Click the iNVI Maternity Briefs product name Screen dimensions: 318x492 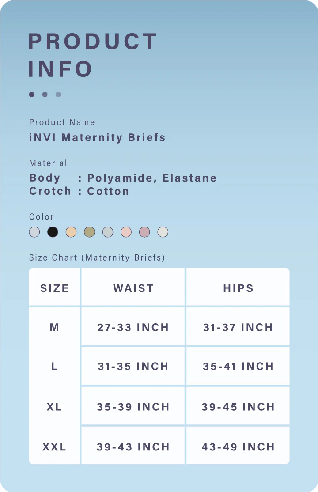97,137
